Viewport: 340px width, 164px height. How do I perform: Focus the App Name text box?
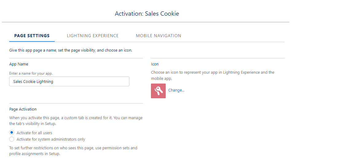coord(69,81)
